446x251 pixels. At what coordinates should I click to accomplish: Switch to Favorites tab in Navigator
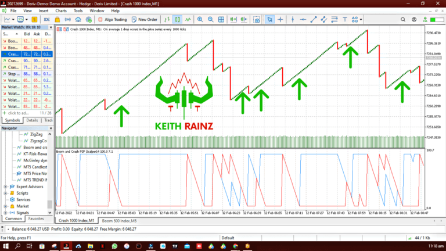click(x=36, y=219)
